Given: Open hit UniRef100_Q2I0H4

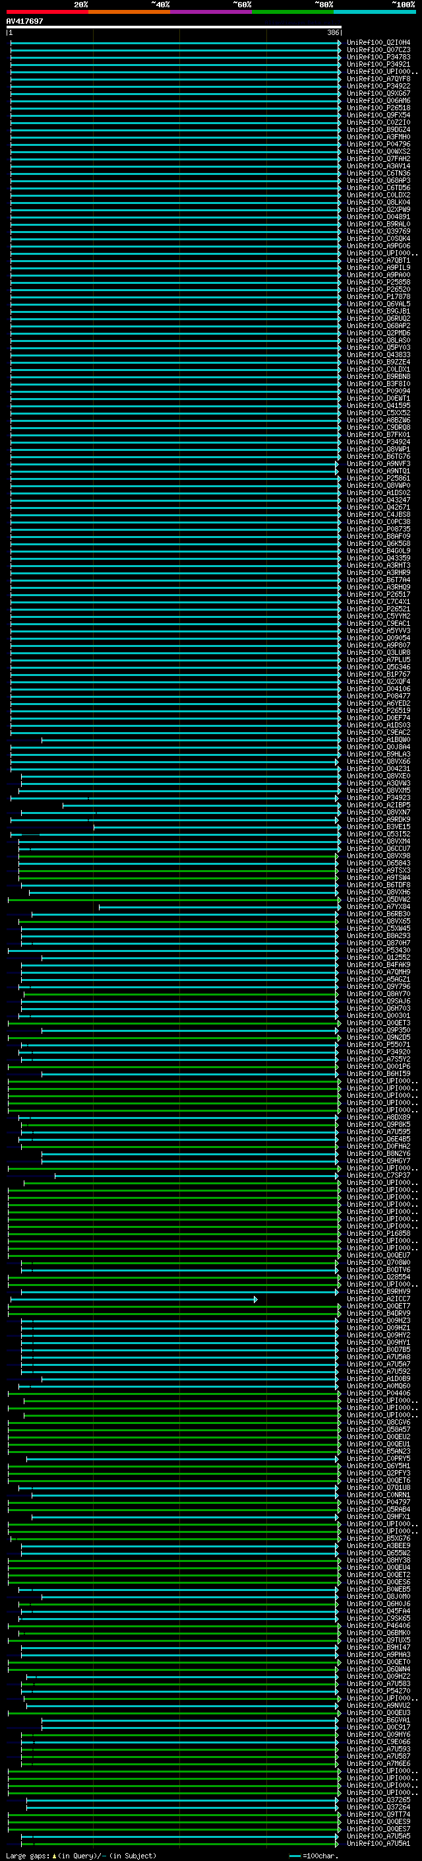Looking at the screenshot, I should click(378, 43).
